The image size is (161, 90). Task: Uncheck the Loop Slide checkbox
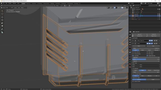coord(133,56)
